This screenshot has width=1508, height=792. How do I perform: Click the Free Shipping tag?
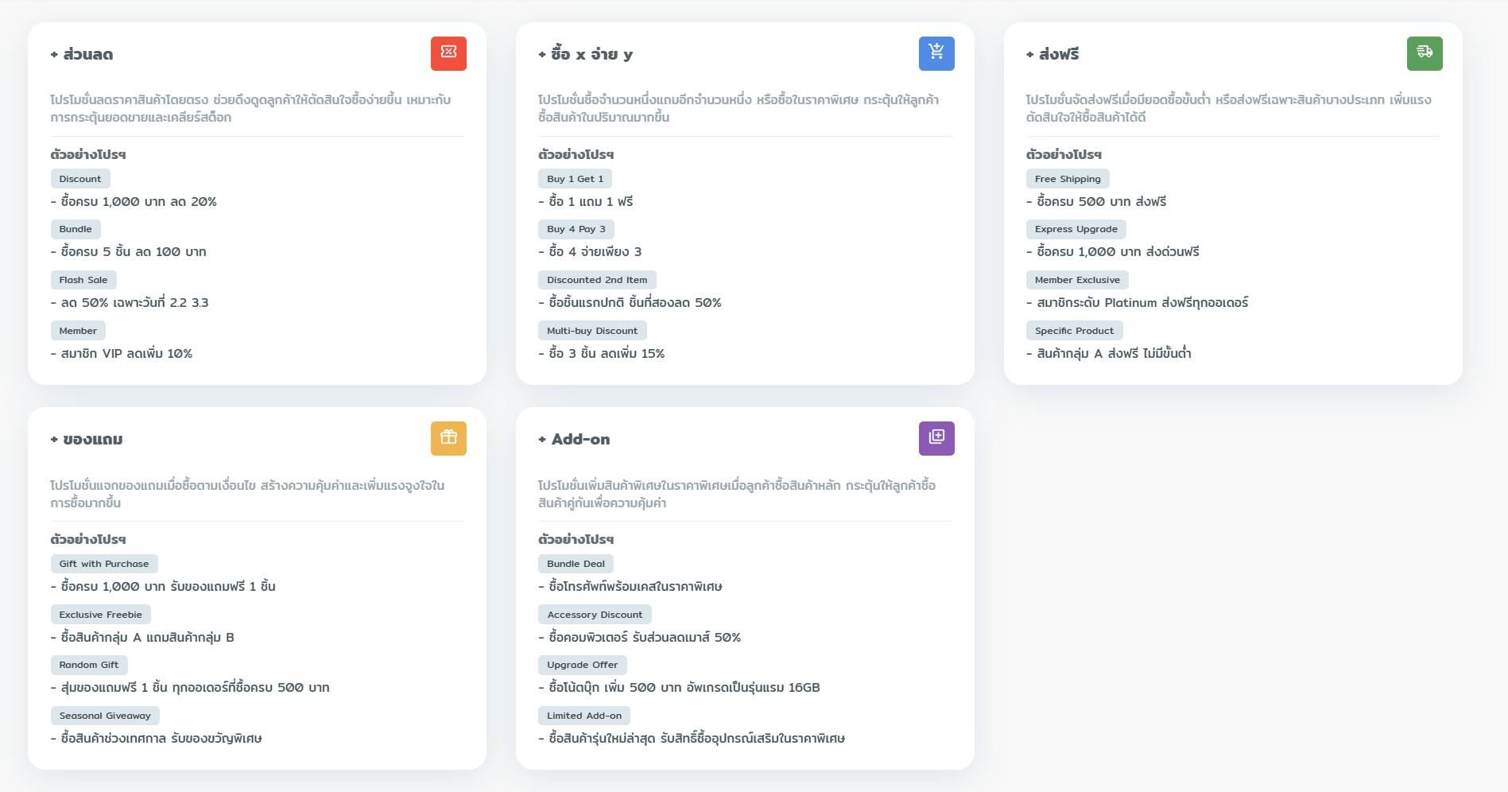[x=1067, y=179]
